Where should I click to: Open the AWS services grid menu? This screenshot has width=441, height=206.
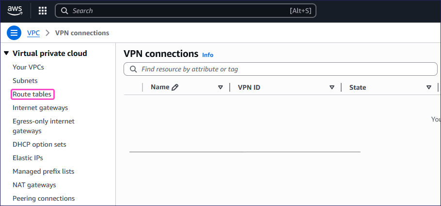tap(43, 11)
